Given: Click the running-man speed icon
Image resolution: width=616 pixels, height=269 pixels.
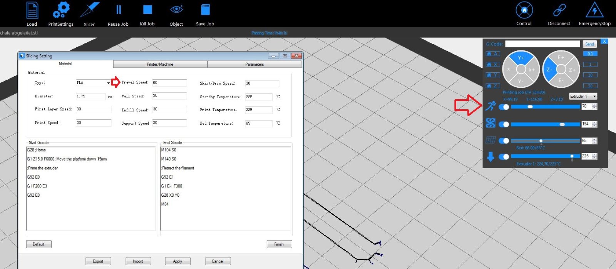Looking at the screenshot, I should pyautogui.click(x=490, y=106).
